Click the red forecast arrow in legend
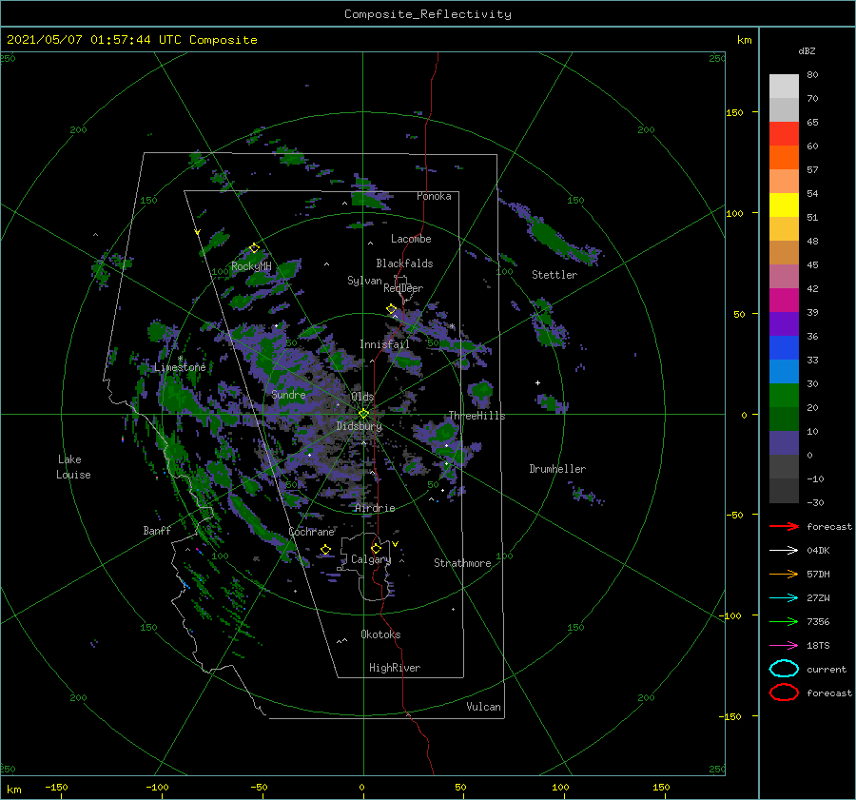Screen dimensions: 856x800 click(x=784, y=526)
